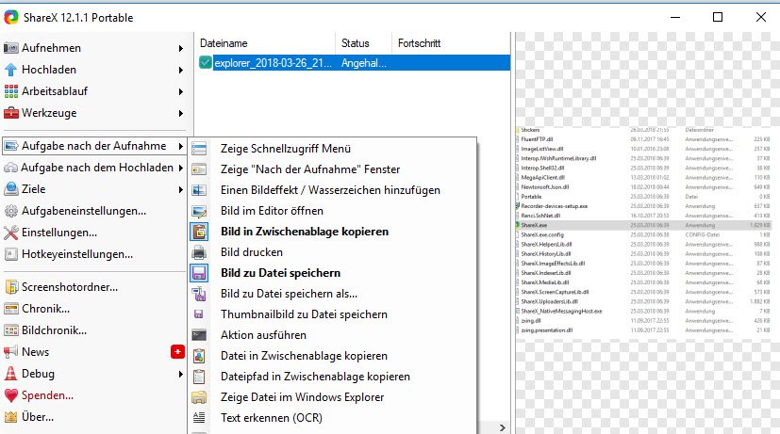This screenshot has height=434, width=780.
Task: Click the Hotkeyeinstellungen keyboard icon
Action: (11, 254)
